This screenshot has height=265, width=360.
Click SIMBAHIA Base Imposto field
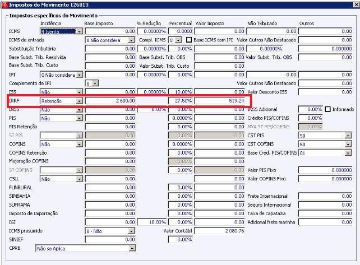coord(110,196)
